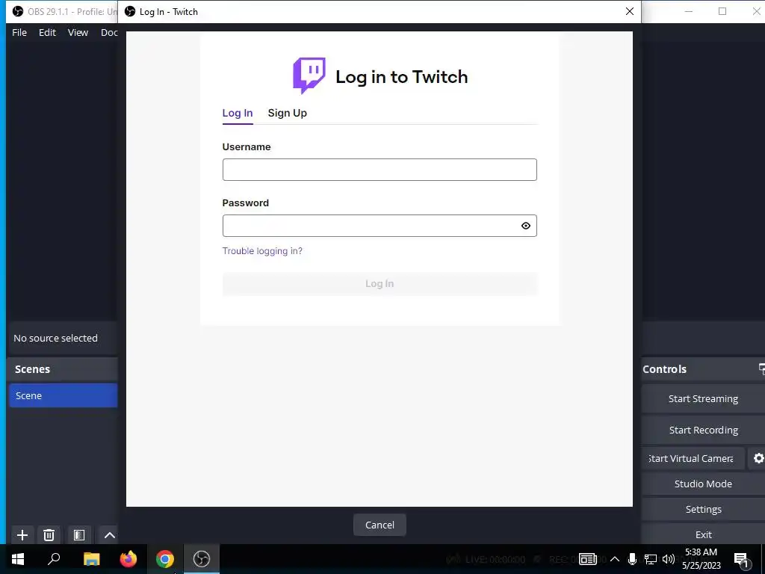Viewport: 765px width, 574px height.
Task: Open the Windows Start menu
Action: [18, 559]
